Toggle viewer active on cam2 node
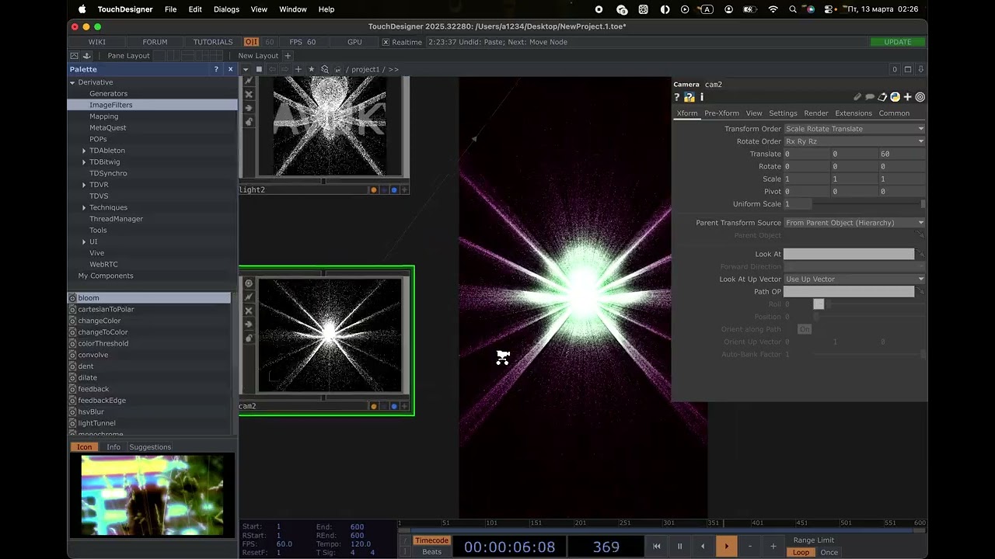Screen dimensions: 995x559 [x=249, y=283]
